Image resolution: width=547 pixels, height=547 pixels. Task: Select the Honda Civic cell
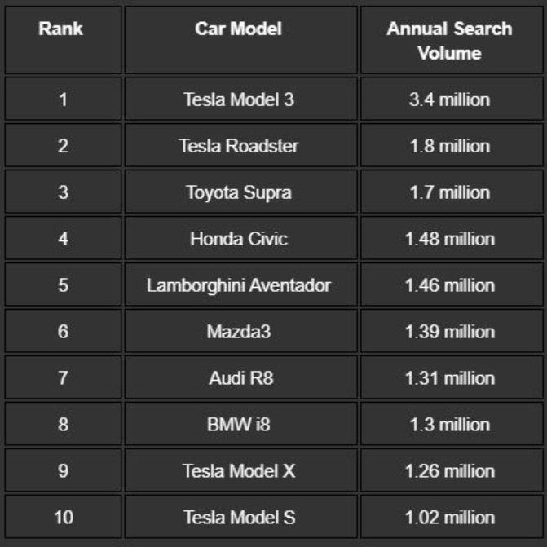239,239
